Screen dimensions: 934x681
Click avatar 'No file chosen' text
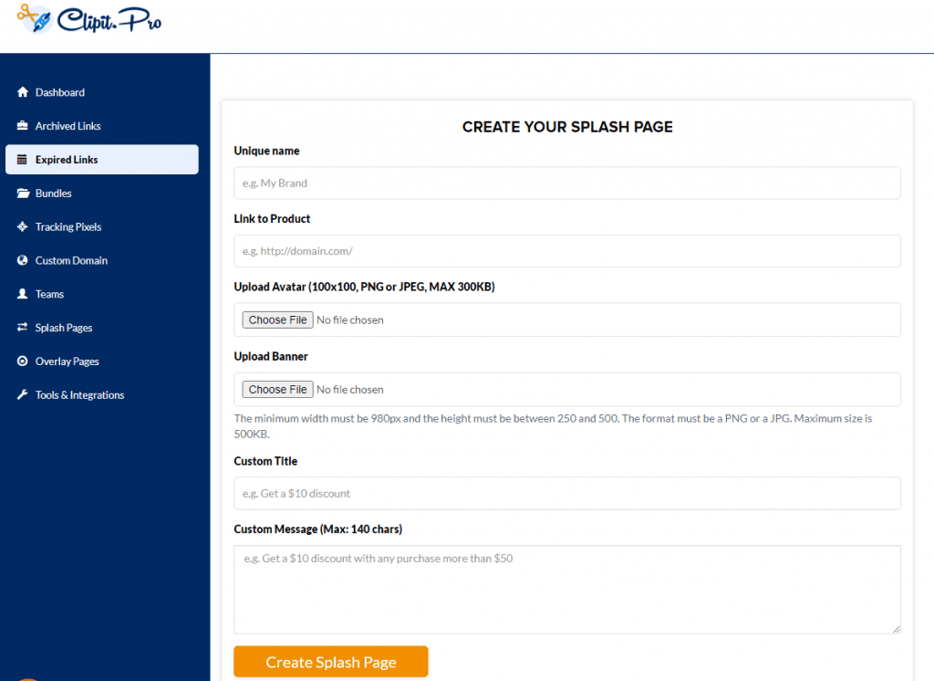350,320
